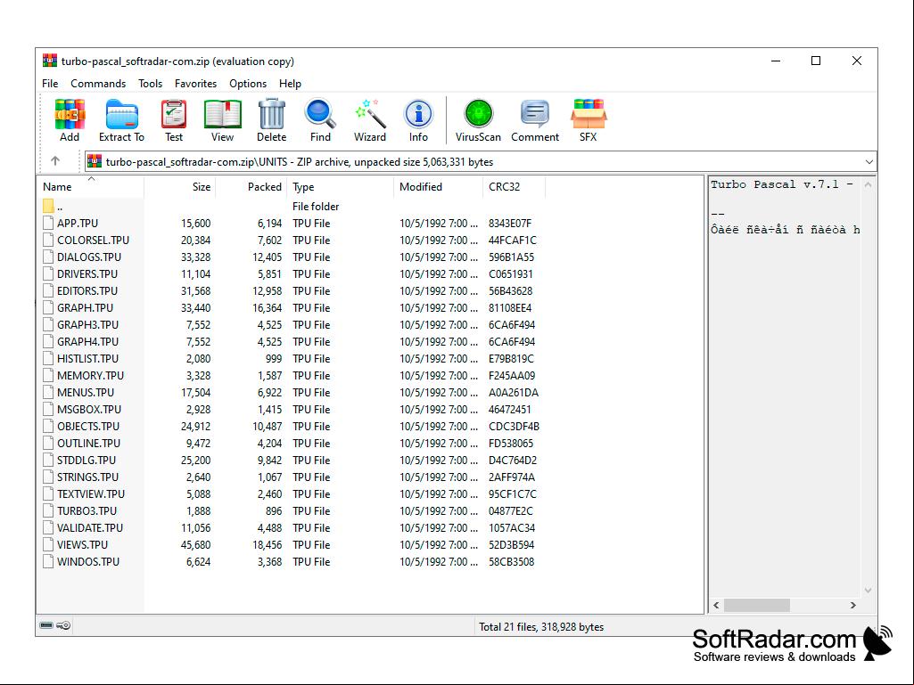
Task: Click status text Total 21 files
Action: point(541,627)
